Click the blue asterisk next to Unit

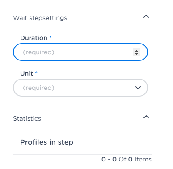coord(36,72)
